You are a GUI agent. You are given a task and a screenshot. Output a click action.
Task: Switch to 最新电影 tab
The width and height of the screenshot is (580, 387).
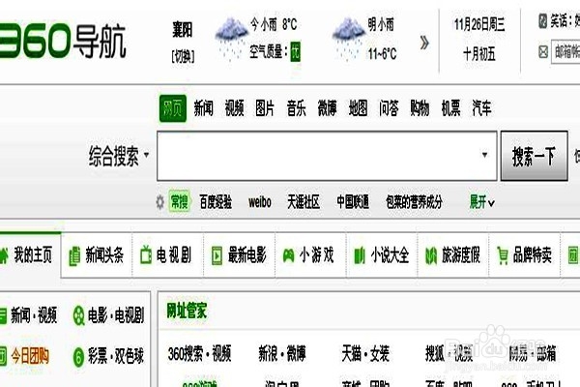click(x=239, y=255)
